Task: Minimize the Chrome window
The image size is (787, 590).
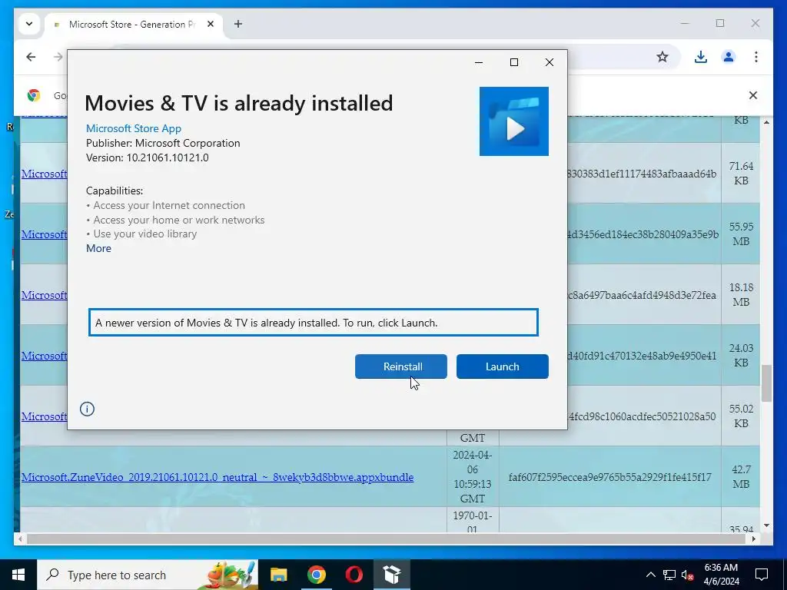Action: coord(685,24)
